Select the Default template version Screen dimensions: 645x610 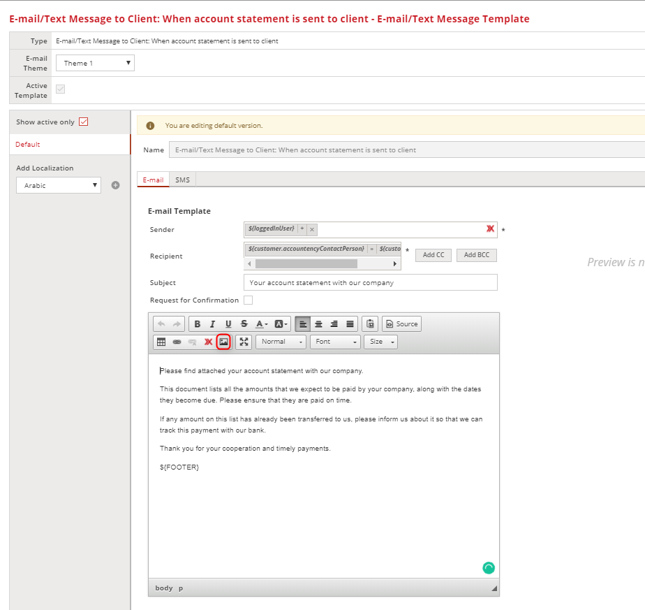point(71,145)
